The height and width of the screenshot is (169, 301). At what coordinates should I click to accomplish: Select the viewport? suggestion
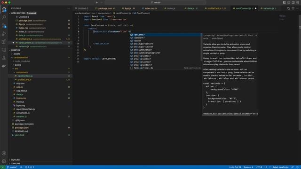pyautogui.click(x=166, y=38)
